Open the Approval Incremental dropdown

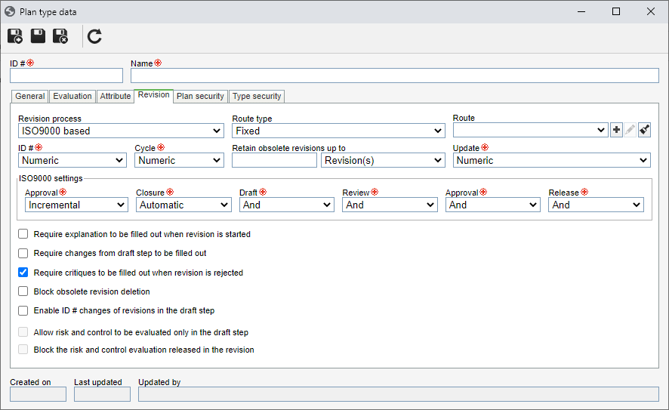pos(76,205)
